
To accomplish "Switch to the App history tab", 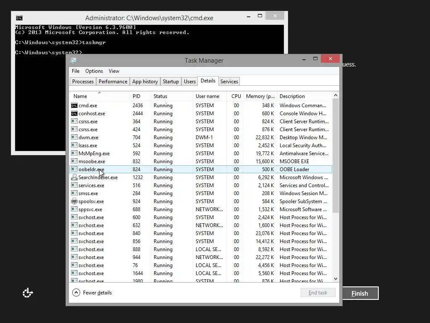I will coord(145,82).
